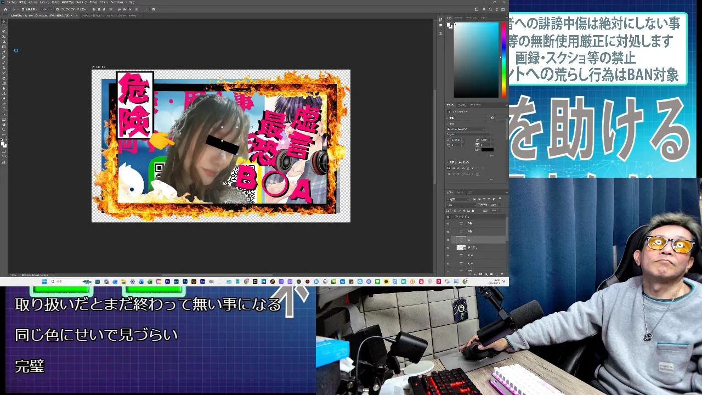This screenshot has height=395, width=702.
Task: Select the Hand tool
Action: 4,125
